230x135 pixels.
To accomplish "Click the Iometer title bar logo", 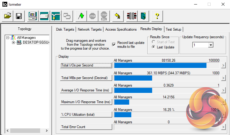I will (5, 4).
